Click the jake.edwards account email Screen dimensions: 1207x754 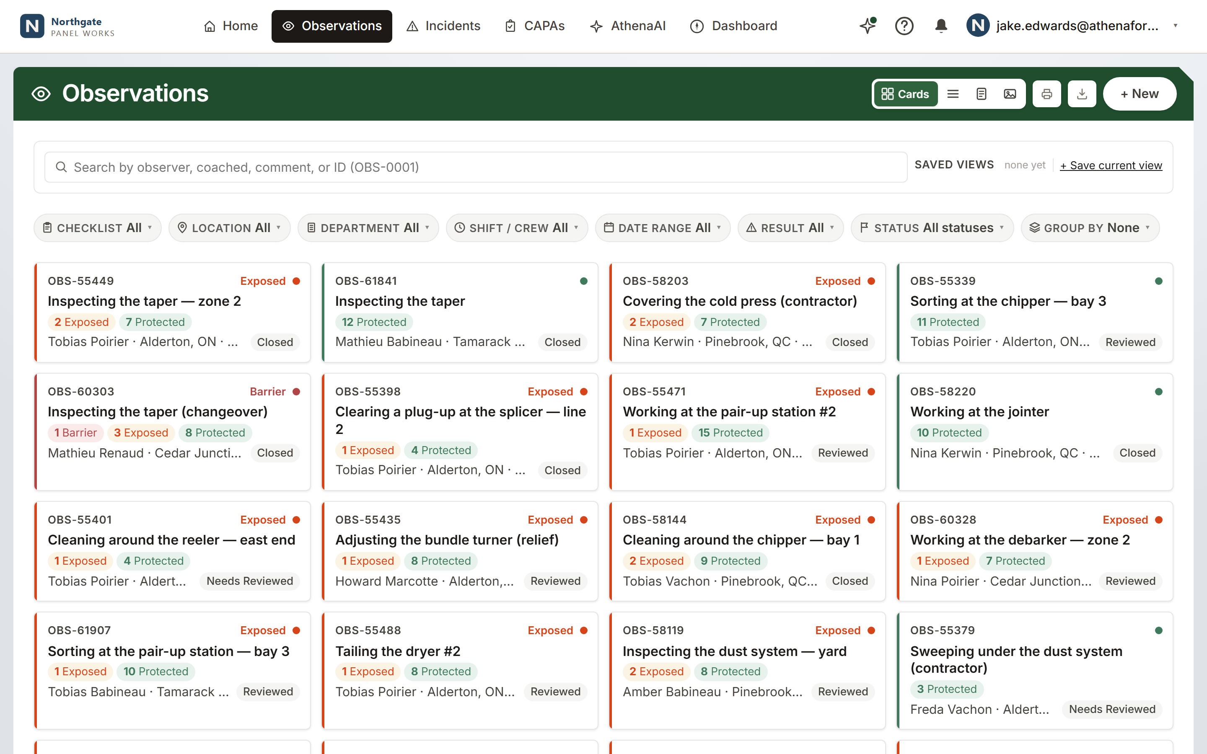[1077, 26]
